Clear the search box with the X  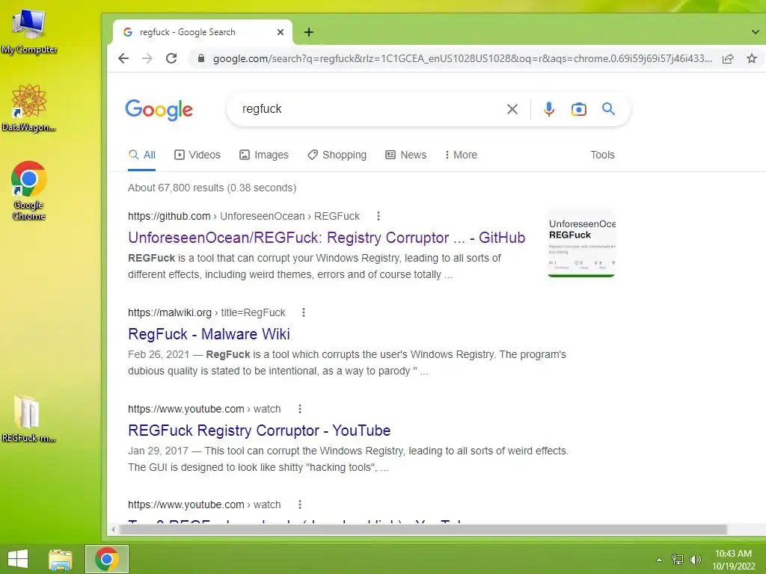tap(512, 109)
